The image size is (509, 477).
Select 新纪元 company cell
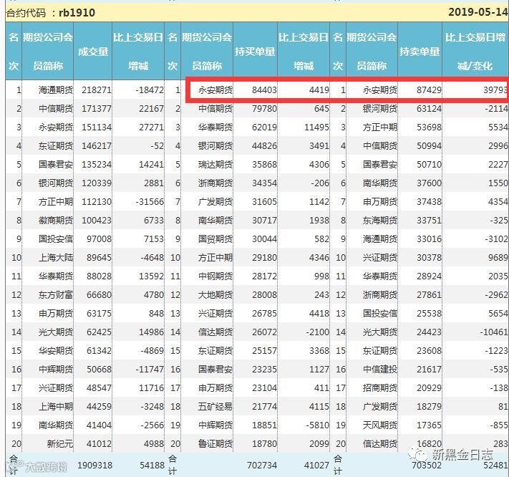pos(60,444)
